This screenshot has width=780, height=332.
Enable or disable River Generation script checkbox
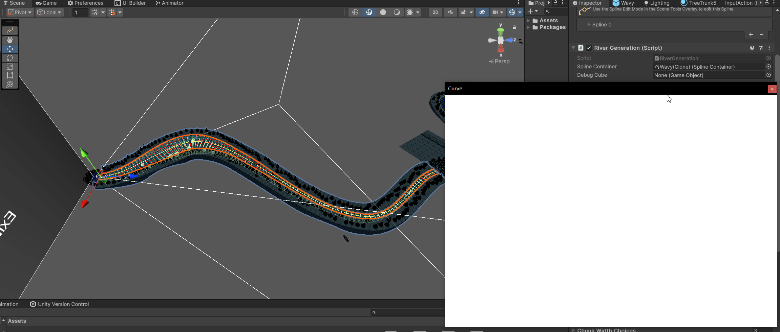tap(589, 48)
